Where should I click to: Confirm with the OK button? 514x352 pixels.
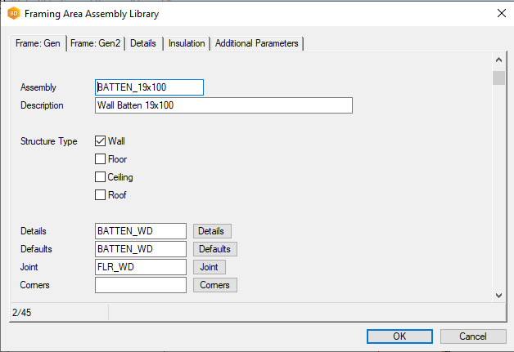point(399,336)
